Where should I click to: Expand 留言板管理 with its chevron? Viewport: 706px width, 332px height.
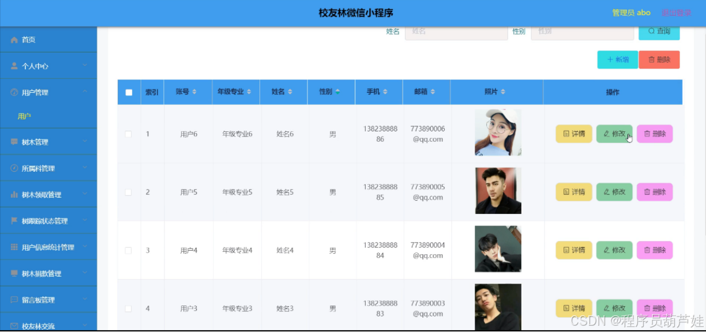coord(85,299)
